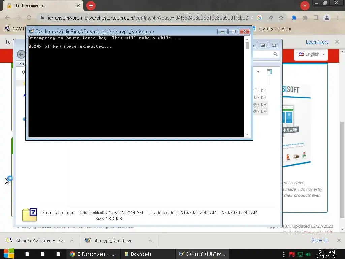The height and width of the screenshot is (259, 345).
Task: Open a new Chrome tab with plus button
Action: click(x=91, y=6)
